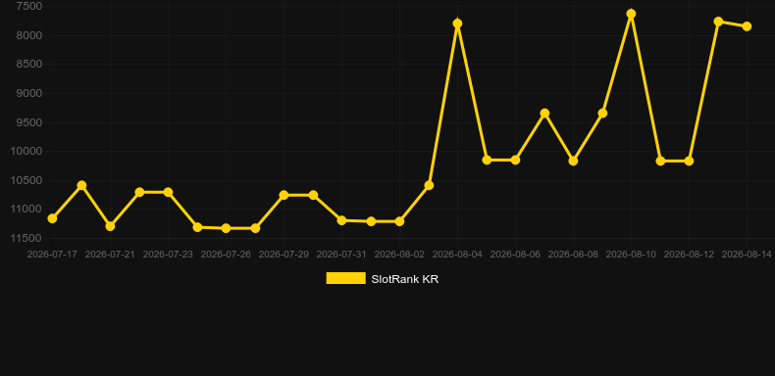Click the 2026-08-06 date axis label

[515, 255]
